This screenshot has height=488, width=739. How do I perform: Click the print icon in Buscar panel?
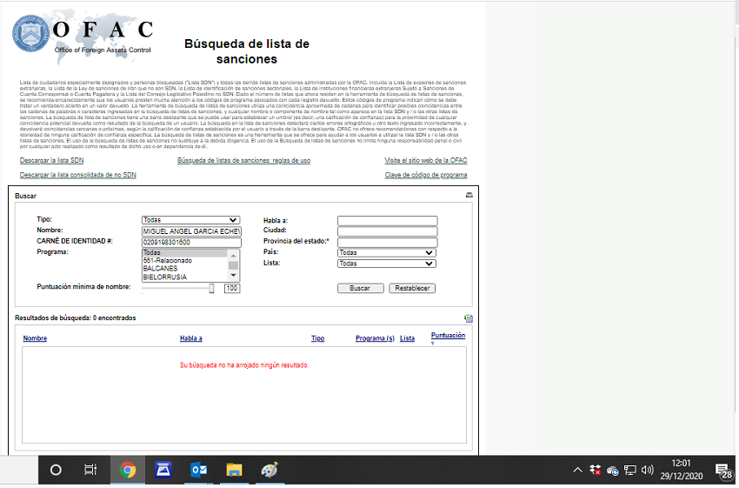click(469, 196)
